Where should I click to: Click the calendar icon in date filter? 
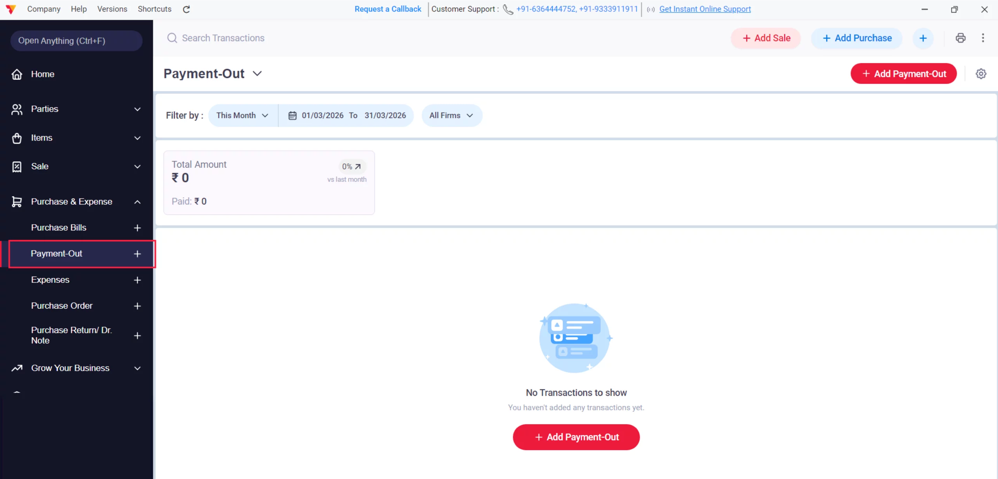click(292, 115)
